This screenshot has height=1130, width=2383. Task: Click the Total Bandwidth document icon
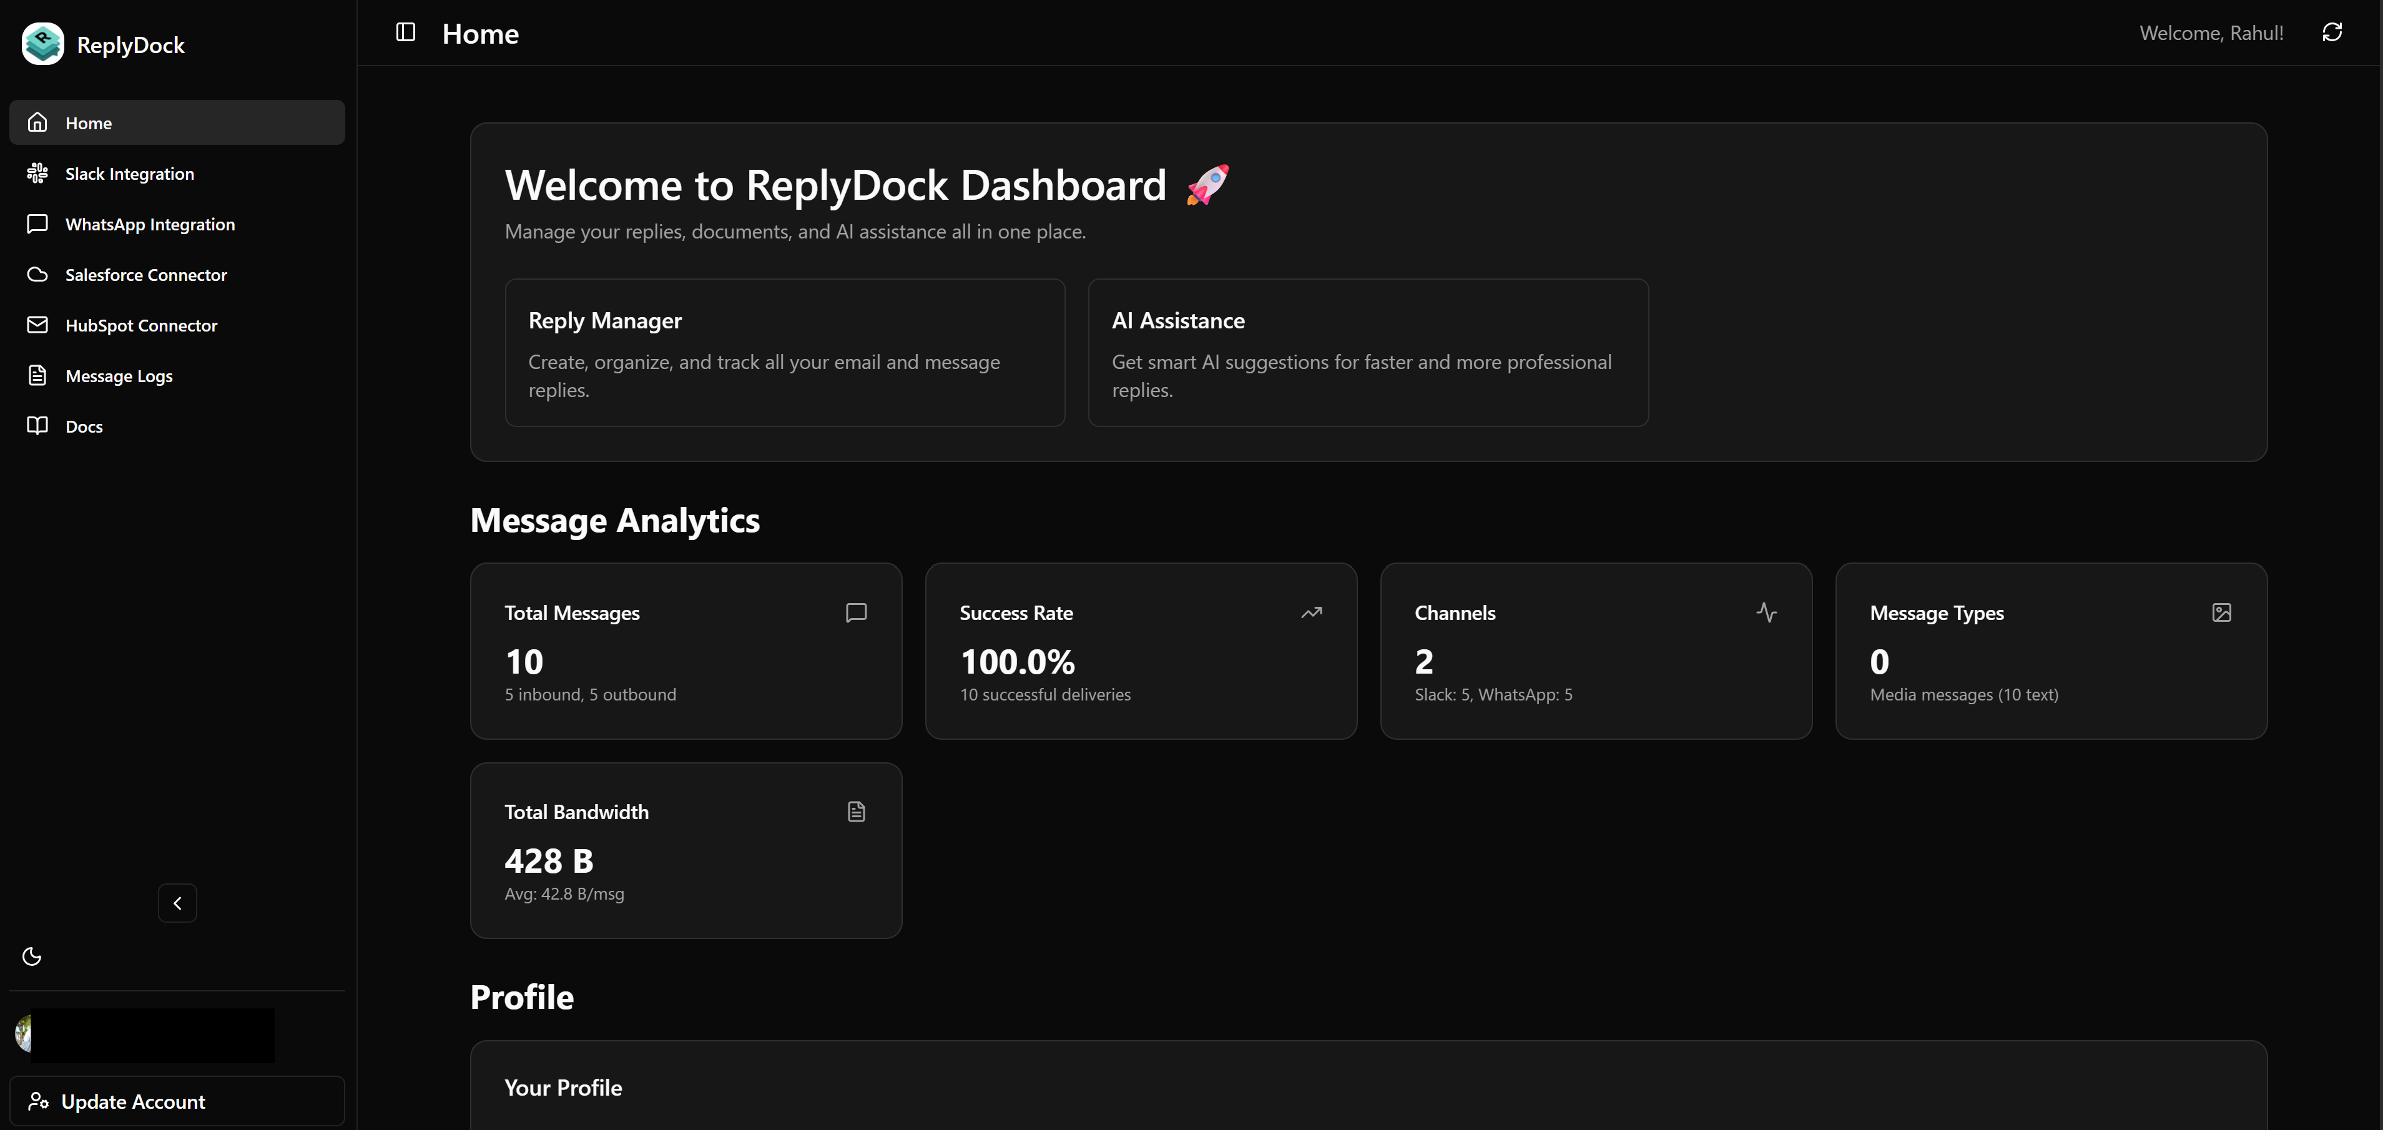[x=856, y=811]
